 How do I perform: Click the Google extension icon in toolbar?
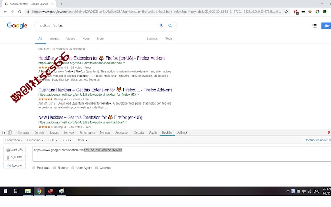point(317,12)
